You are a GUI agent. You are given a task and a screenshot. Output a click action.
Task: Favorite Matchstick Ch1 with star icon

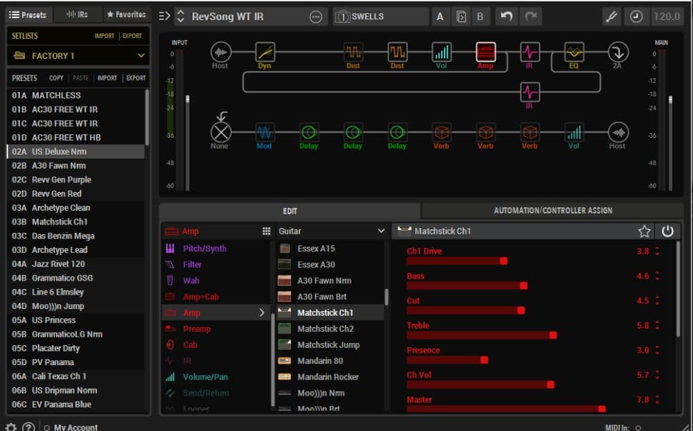[x=644, y=231]
